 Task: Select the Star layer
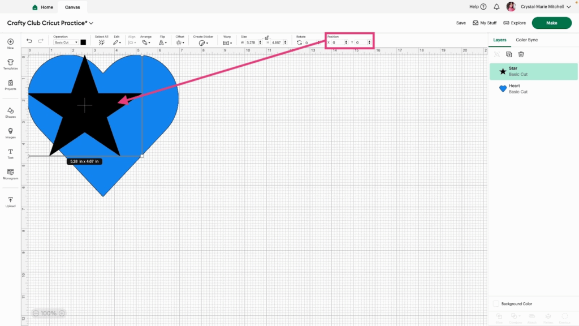point(534,71)
